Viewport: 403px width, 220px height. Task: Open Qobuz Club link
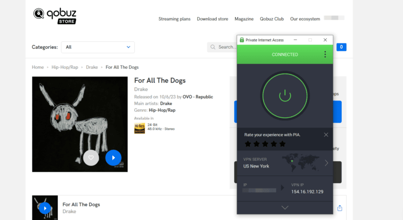coord(272,19)
